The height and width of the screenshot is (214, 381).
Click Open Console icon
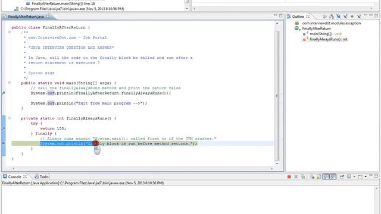pyautogui.click(x=360, y=177)
